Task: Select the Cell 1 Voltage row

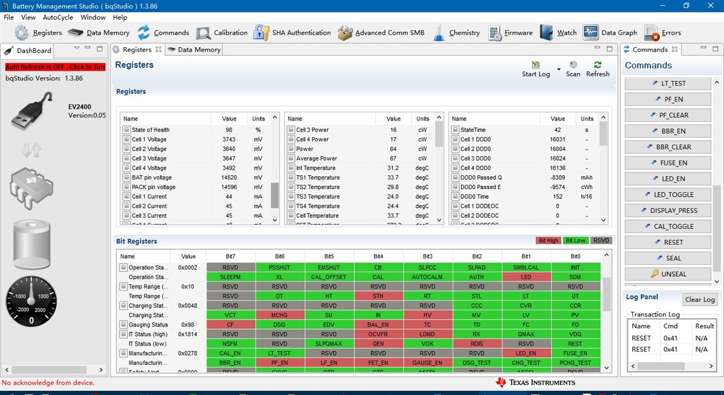Action: [195, 140]
